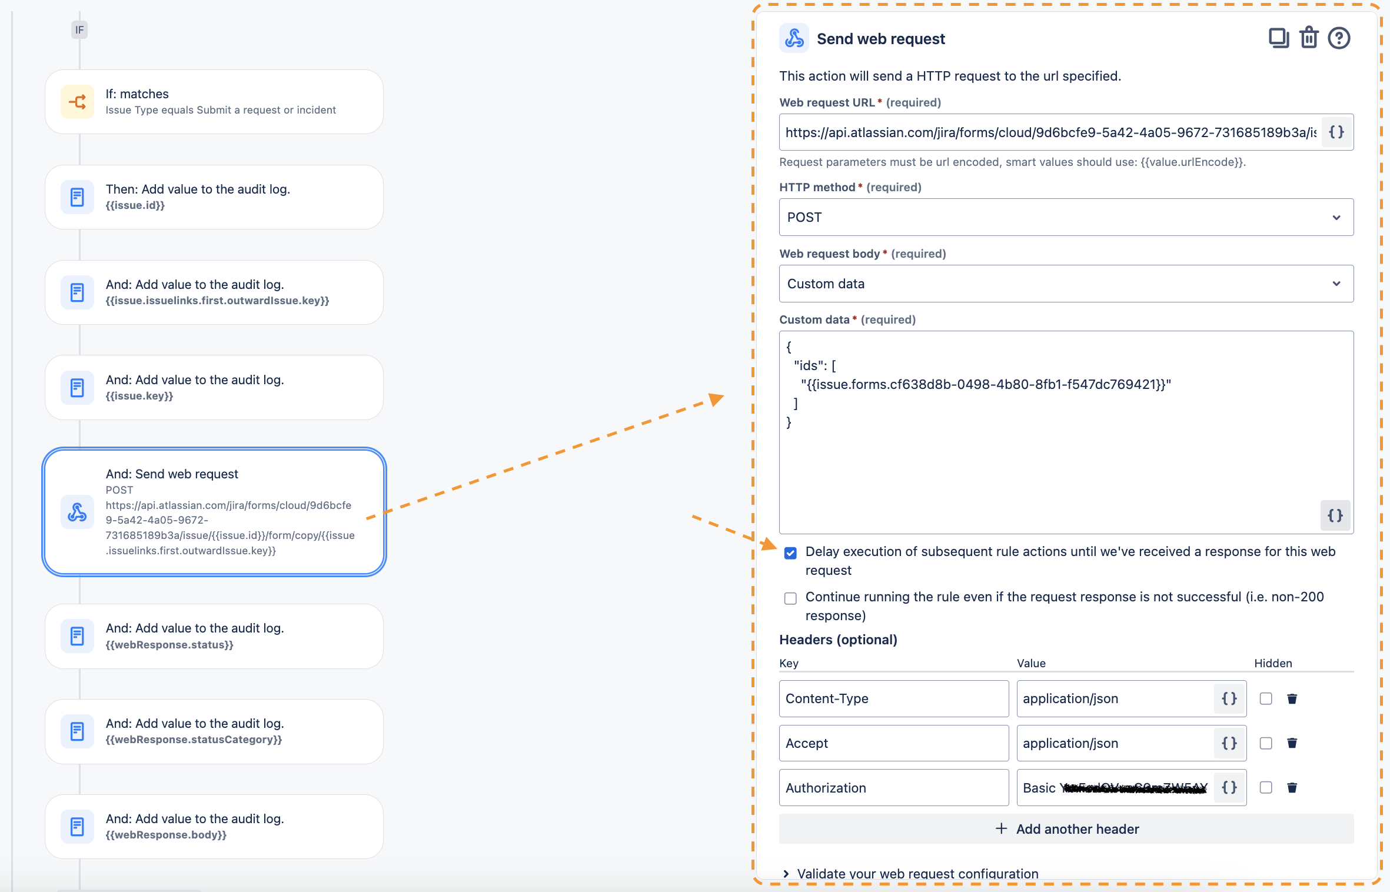The image size is (1390, 892).
Task: Click the webhook icon on Send web request card
Action: tap(77, 512)
